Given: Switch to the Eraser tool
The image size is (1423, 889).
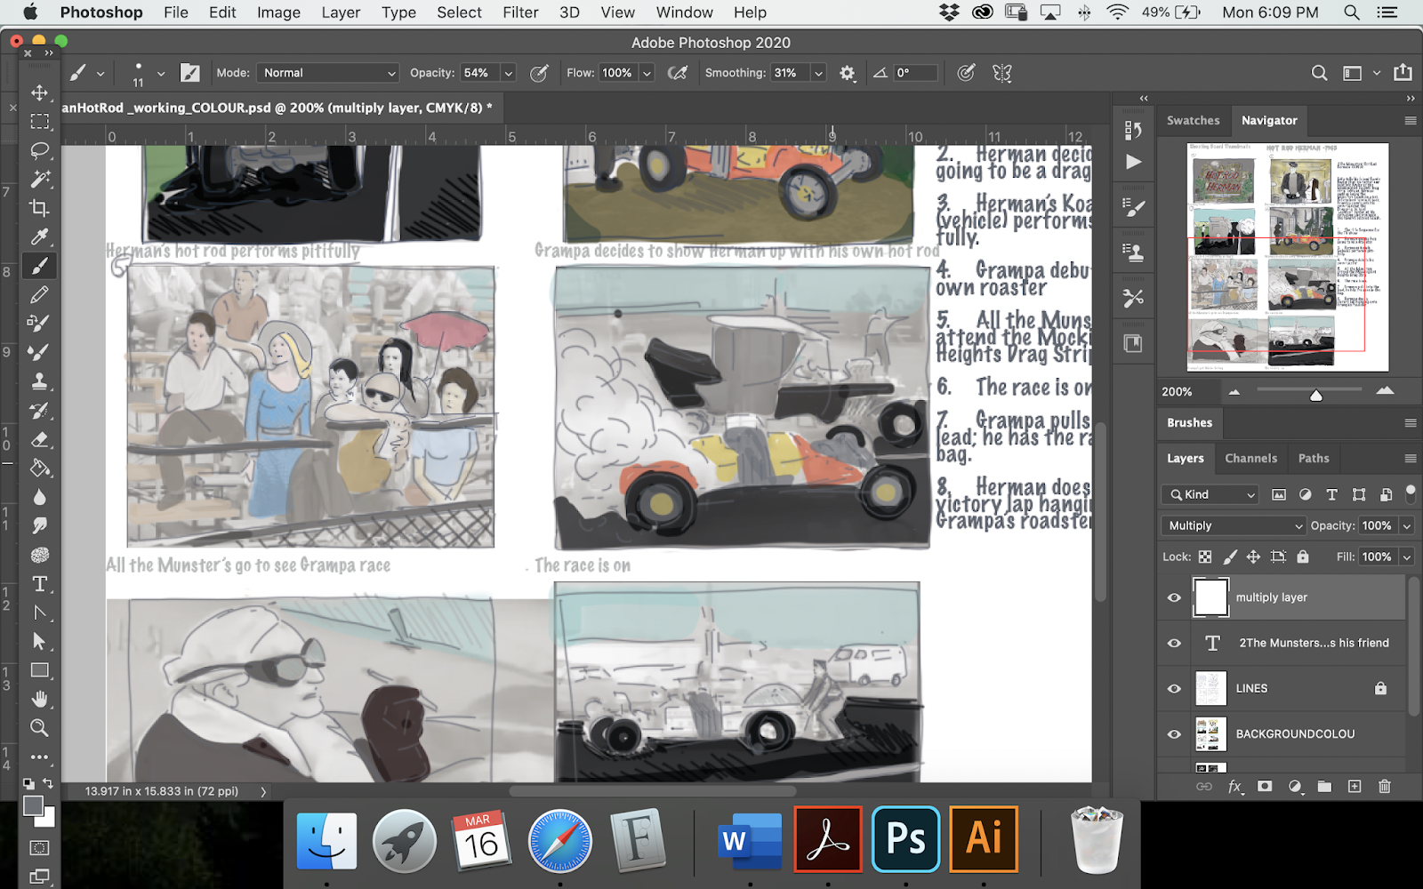Looking at the screenshot, I should click(x=40, y=439).
